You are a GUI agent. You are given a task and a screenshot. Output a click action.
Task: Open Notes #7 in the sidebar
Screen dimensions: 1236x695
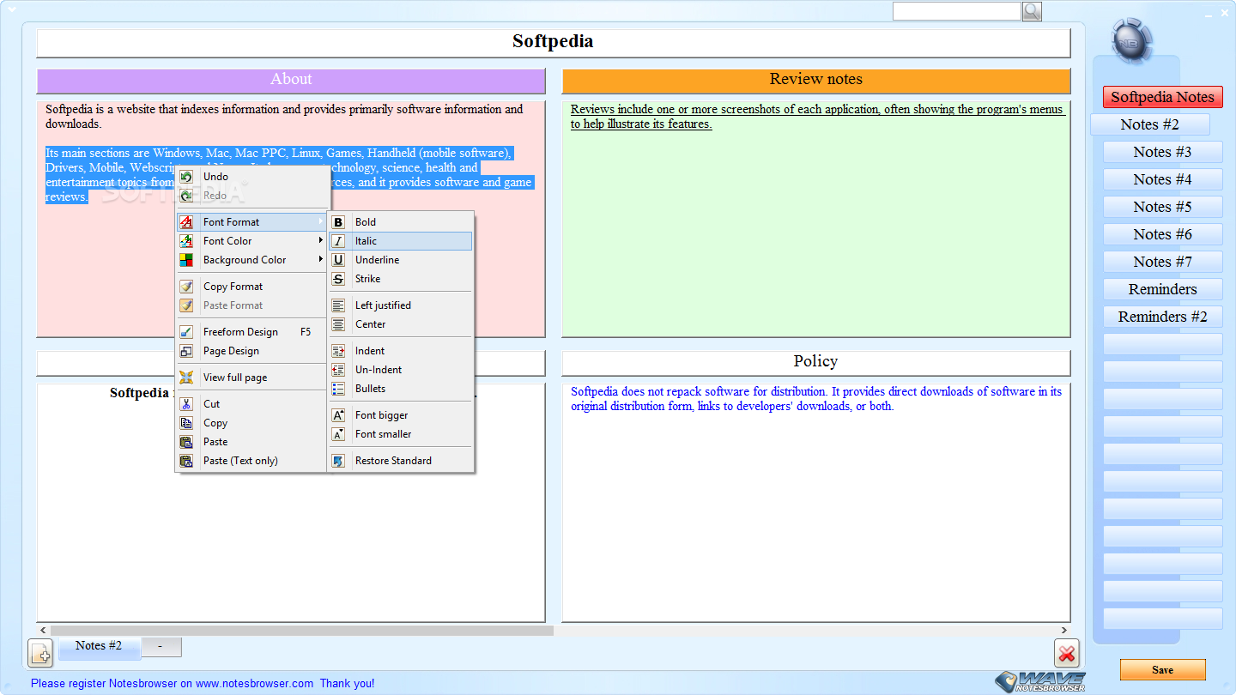[1162, 262]
